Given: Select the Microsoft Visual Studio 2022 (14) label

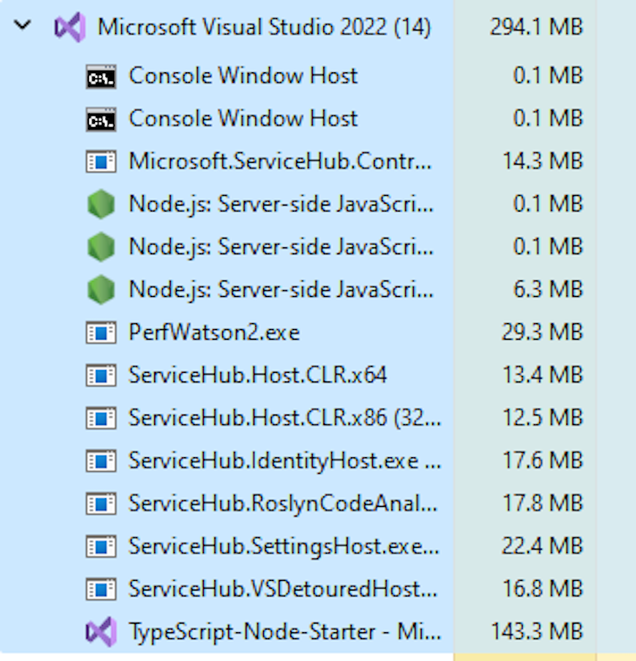Looking at the screenshot, I should pos(265,27).
